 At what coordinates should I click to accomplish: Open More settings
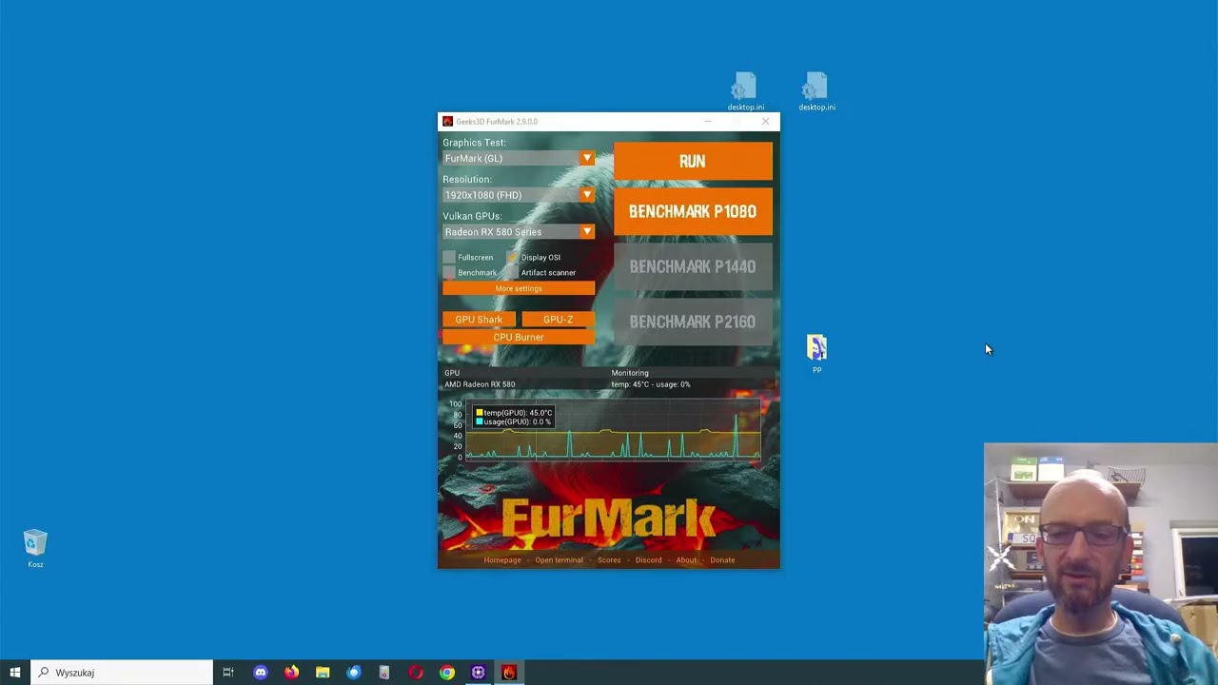(519, 288)
